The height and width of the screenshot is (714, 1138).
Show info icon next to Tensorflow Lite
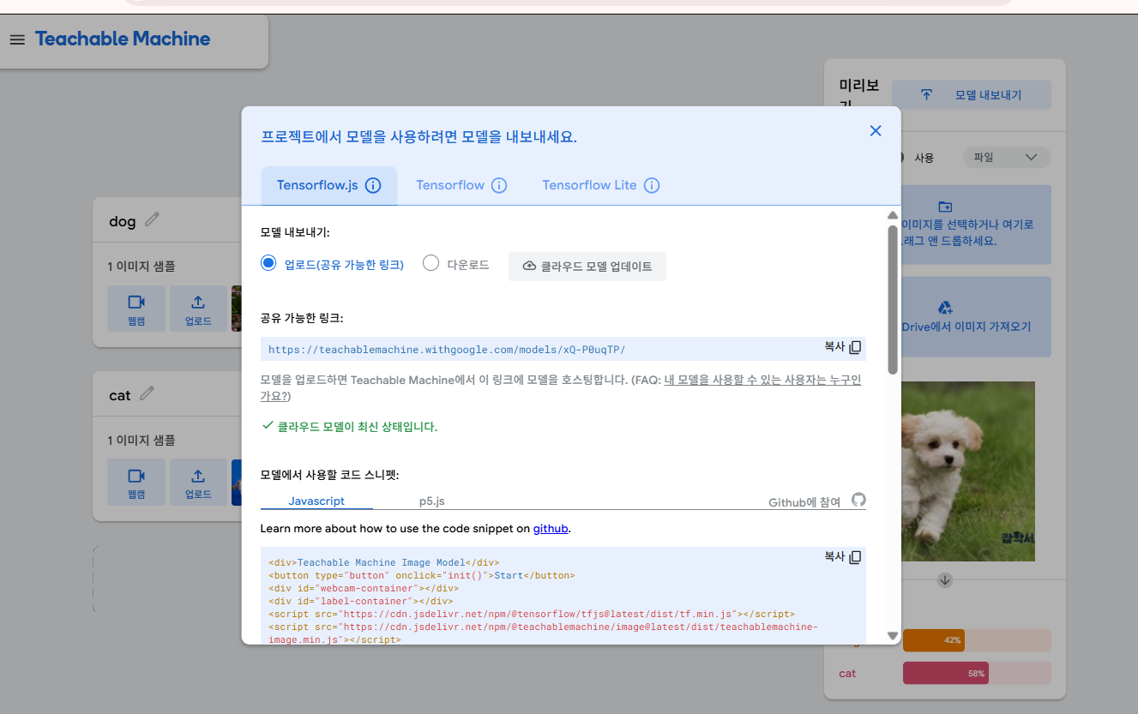652,185
